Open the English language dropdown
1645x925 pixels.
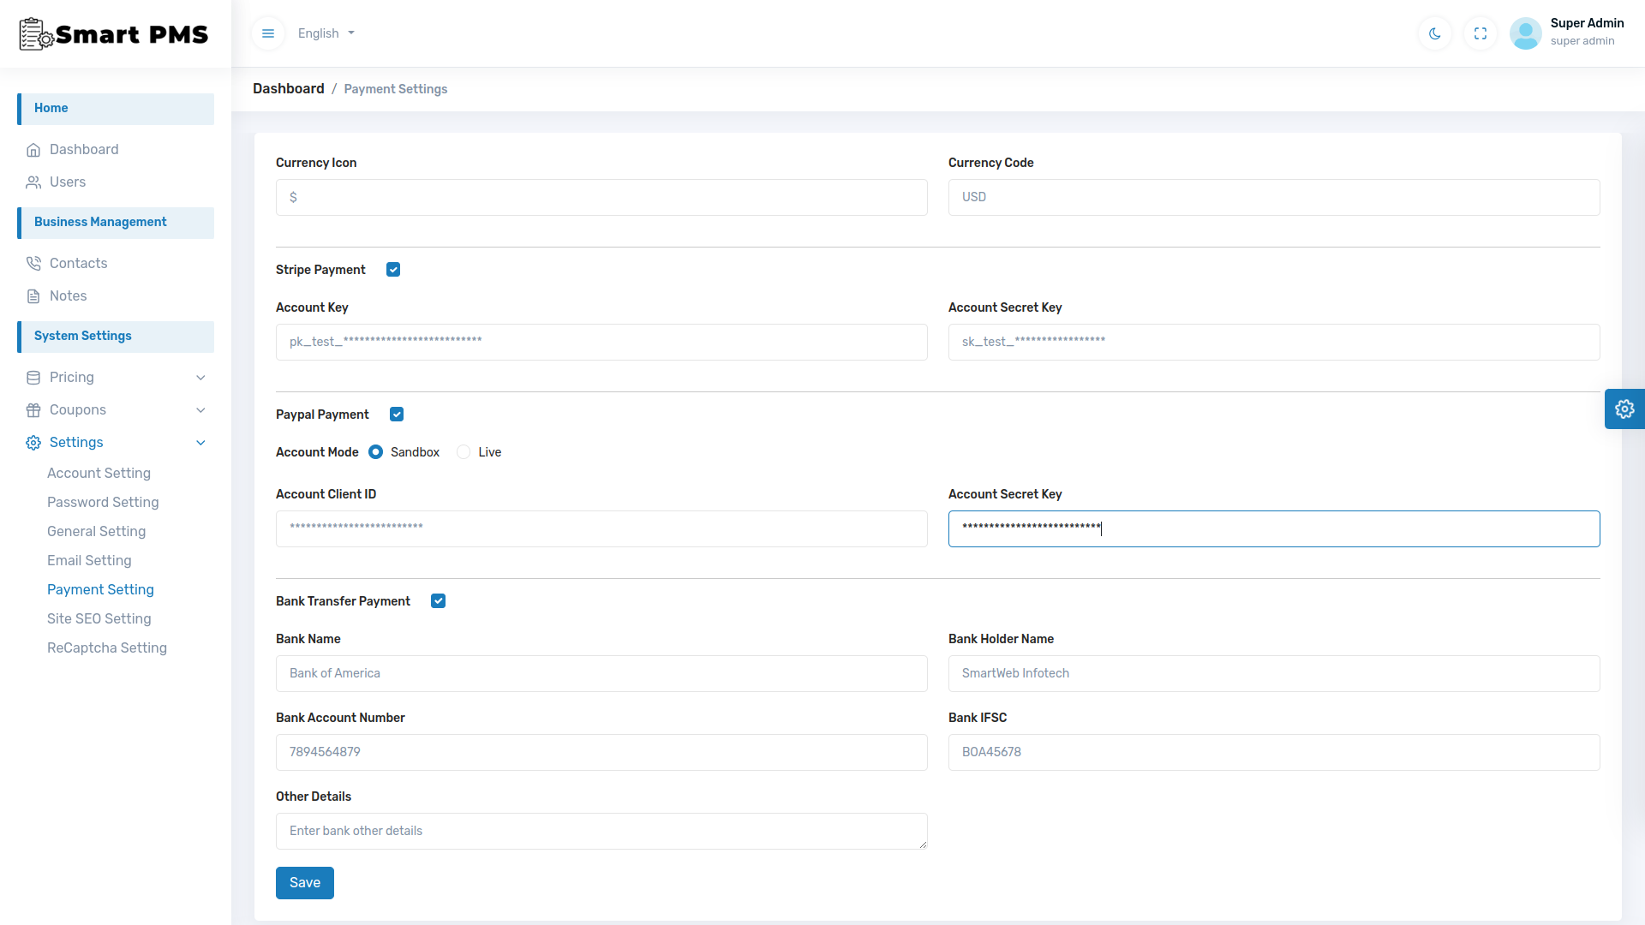(x=326, y=33)
